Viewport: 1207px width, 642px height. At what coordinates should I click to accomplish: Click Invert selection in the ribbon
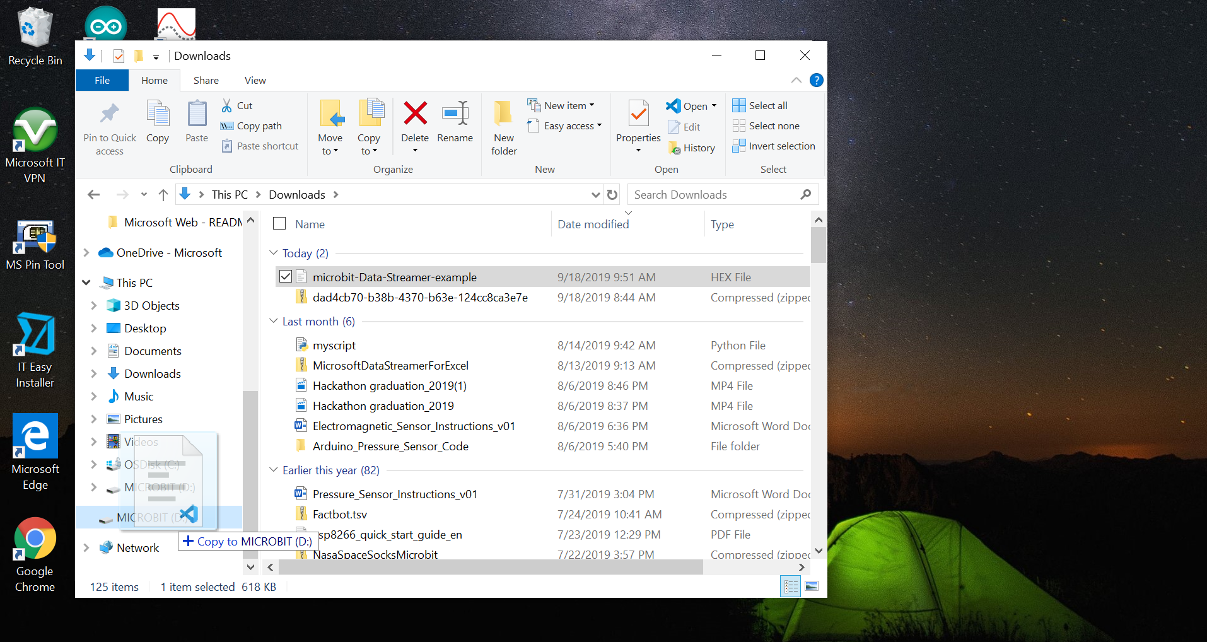tap(774, 146)
